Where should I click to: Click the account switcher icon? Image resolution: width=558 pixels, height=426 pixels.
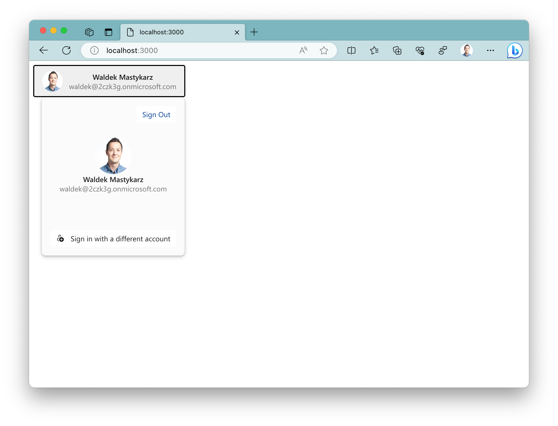pos(60,238)
